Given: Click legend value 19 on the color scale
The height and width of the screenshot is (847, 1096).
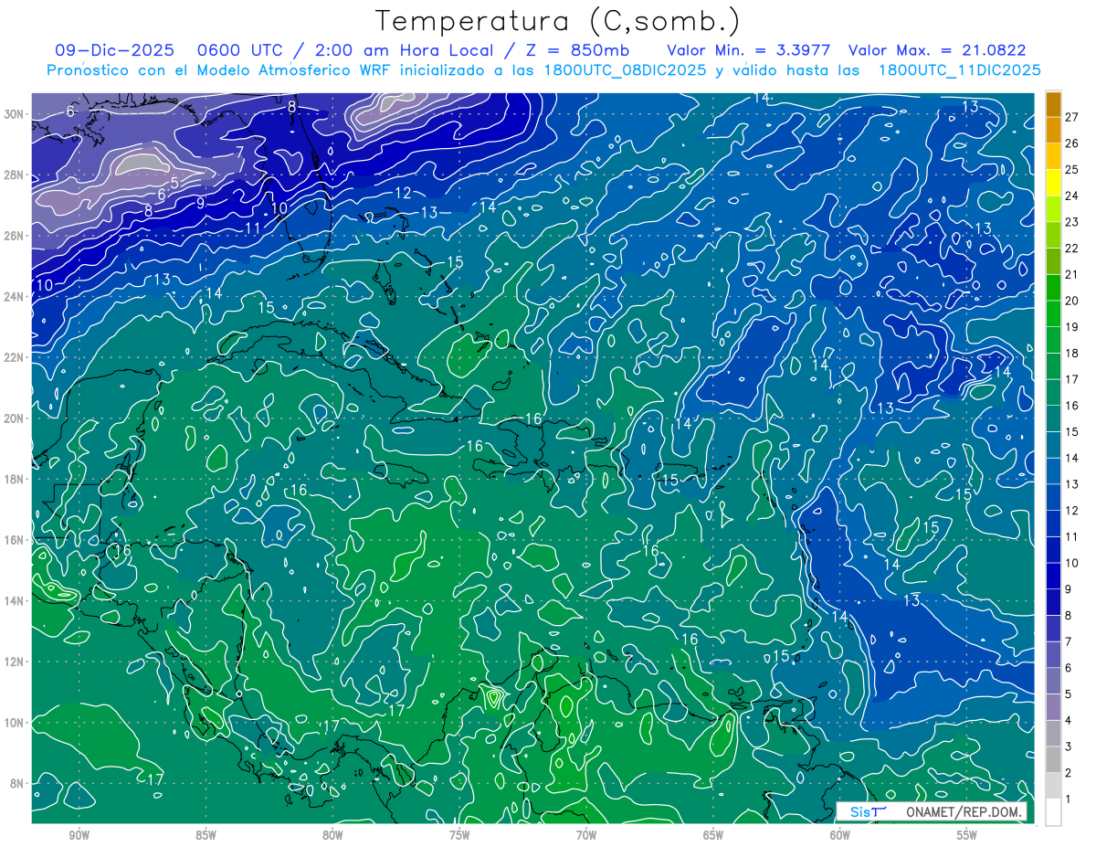Looking at the screenshot, I should click(1071, 327).
